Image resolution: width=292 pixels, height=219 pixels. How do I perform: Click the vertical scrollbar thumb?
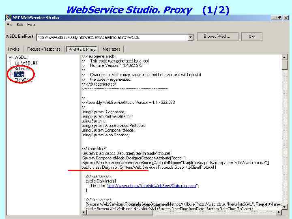pos(284,64)
